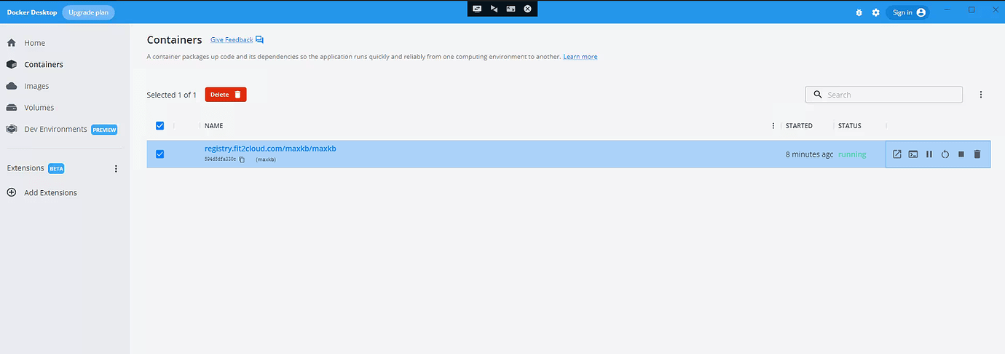The width and height of the screenshot is (1005, 354).
Task: Open Settings via the gear icon
Action: pos(876,12)
